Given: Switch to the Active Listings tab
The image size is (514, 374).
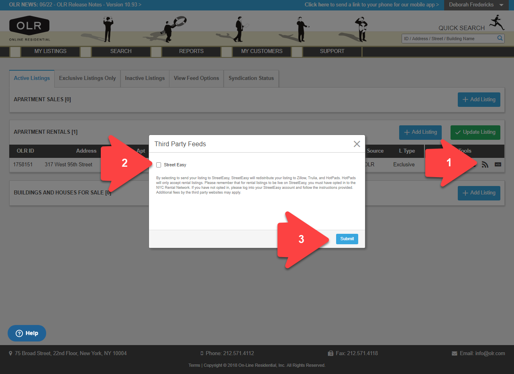Looking at the screenshot, I should click(32, 78).
